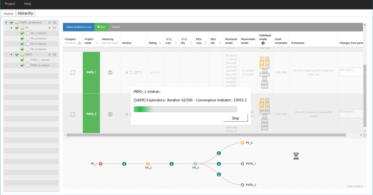This screenshot has width=373, height=195.
Task: Switch to the Home tab
Action: (8, 13)
